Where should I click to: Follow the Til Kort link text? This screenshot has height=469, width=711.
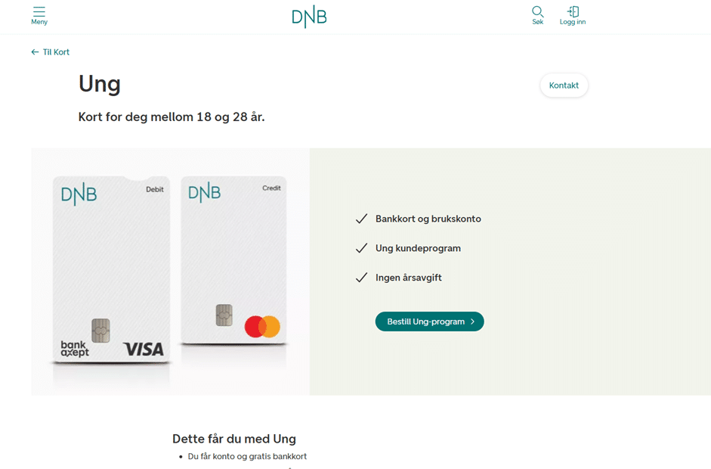[x=56, y=52]
